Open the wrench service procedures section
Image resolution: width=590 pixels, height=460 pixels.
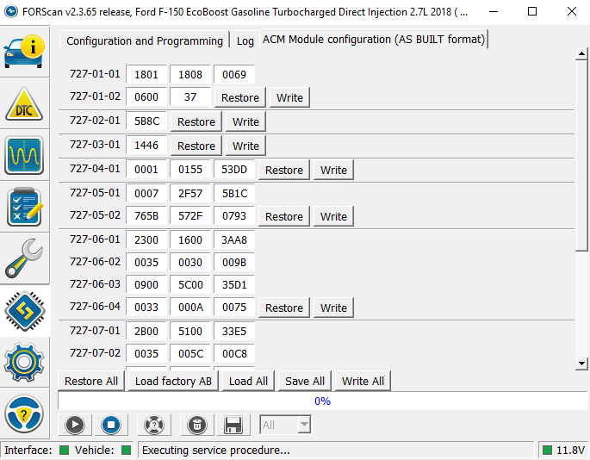coord(24,258)
